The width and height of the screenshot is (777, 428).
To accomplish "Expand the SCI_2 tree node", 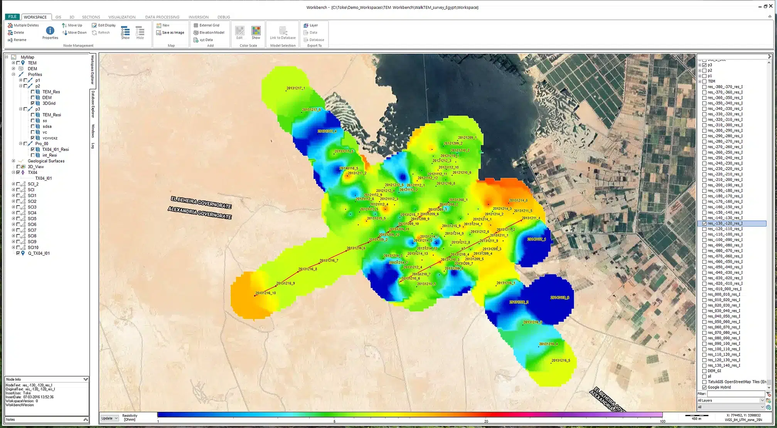I will [x=13, y=184].
